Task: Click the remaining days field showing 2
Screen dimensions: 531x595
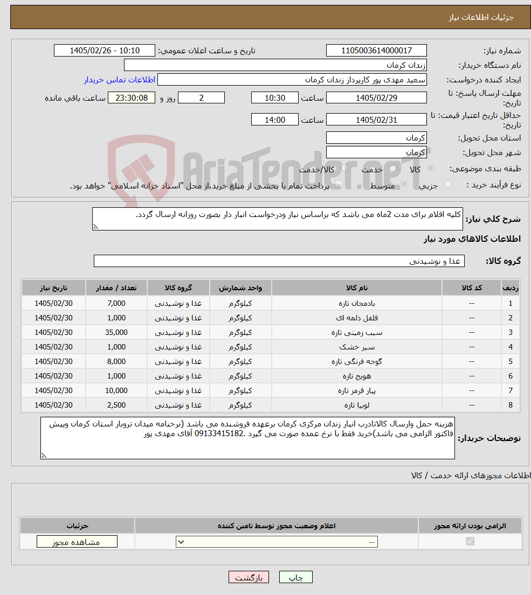Action: coord(201,98)
